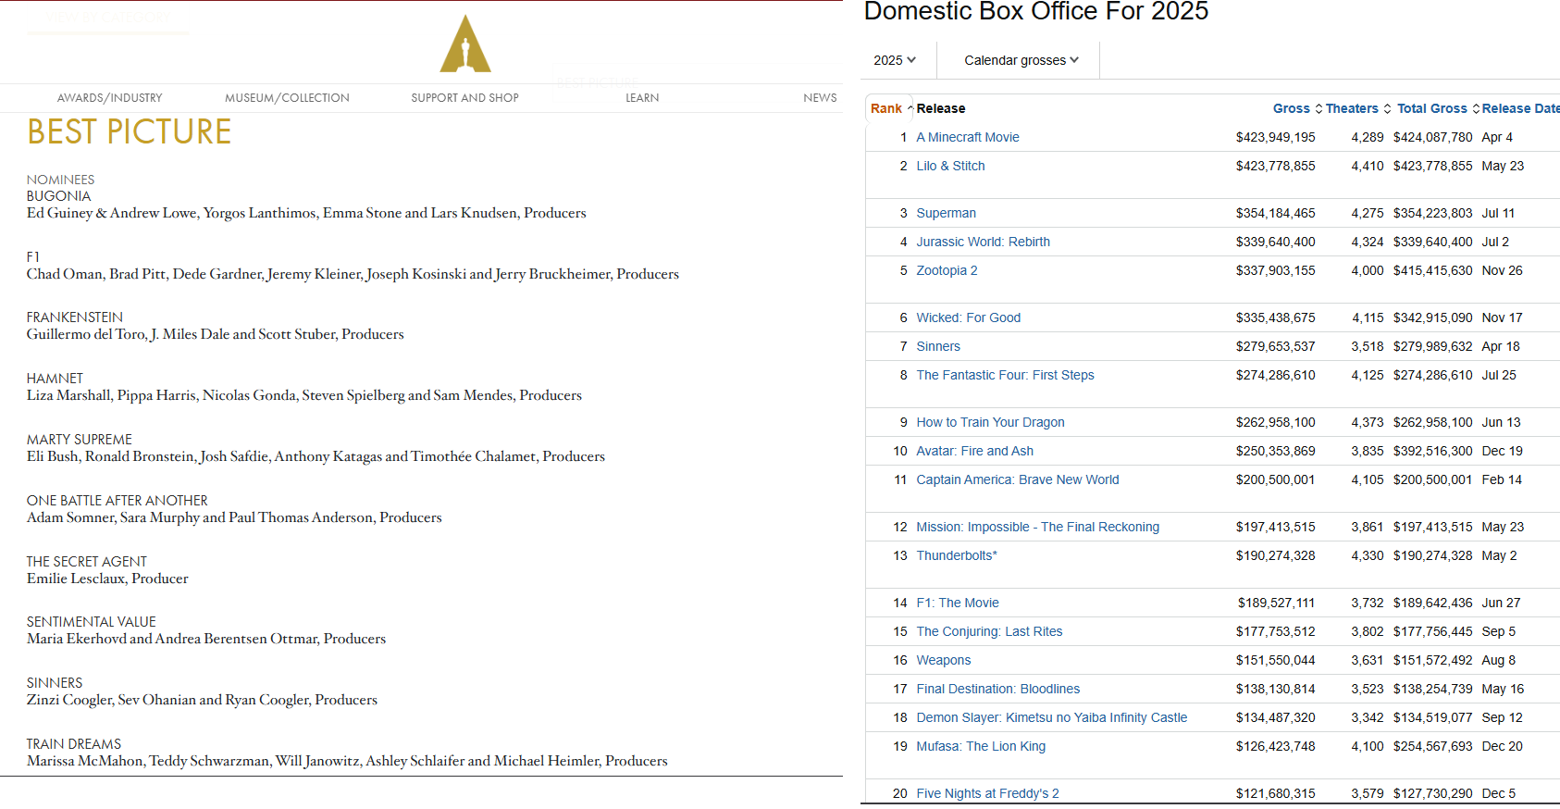Click Sinners release date Apr 18
Viewport: 1560px width, 809px height.
(1501, 346)
